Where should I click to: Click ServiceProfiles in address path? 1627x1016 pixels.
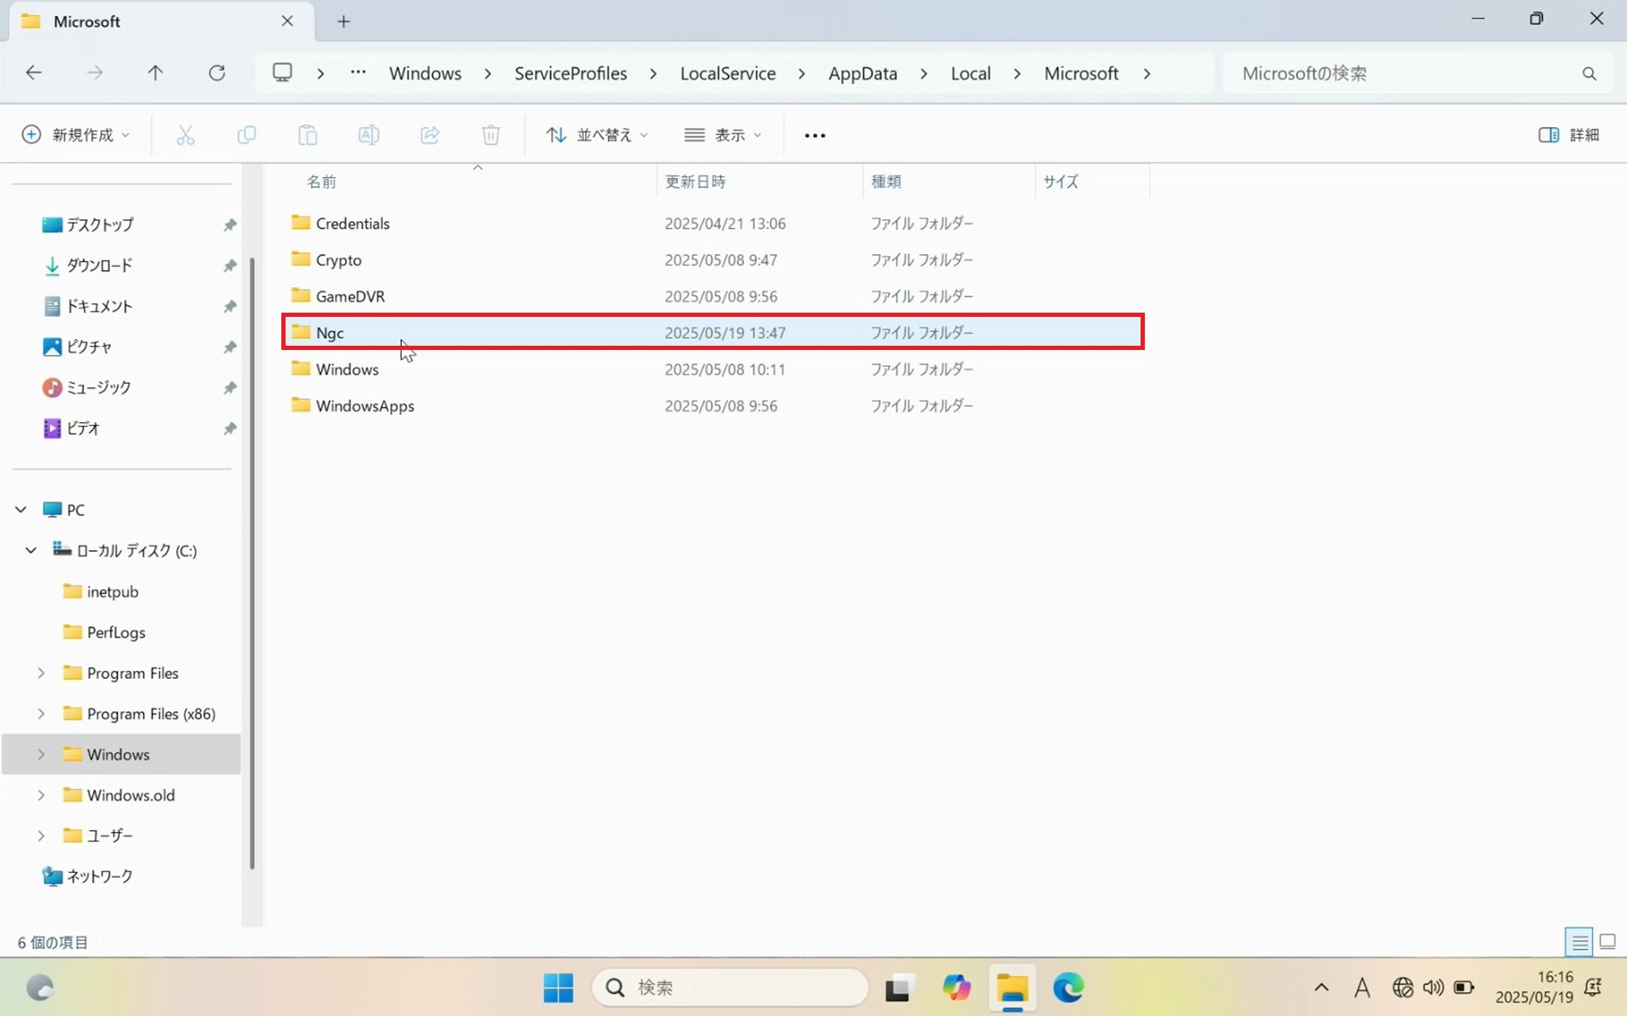(570, 74)
